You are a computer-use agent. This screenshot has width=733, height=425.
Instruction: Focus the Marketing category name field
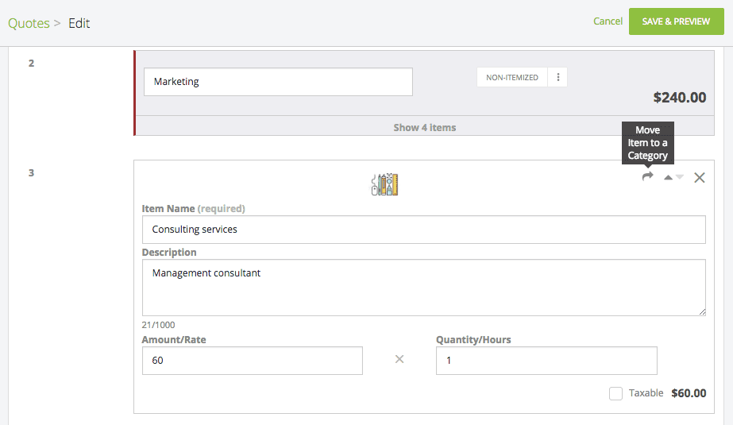coord(278,82)
